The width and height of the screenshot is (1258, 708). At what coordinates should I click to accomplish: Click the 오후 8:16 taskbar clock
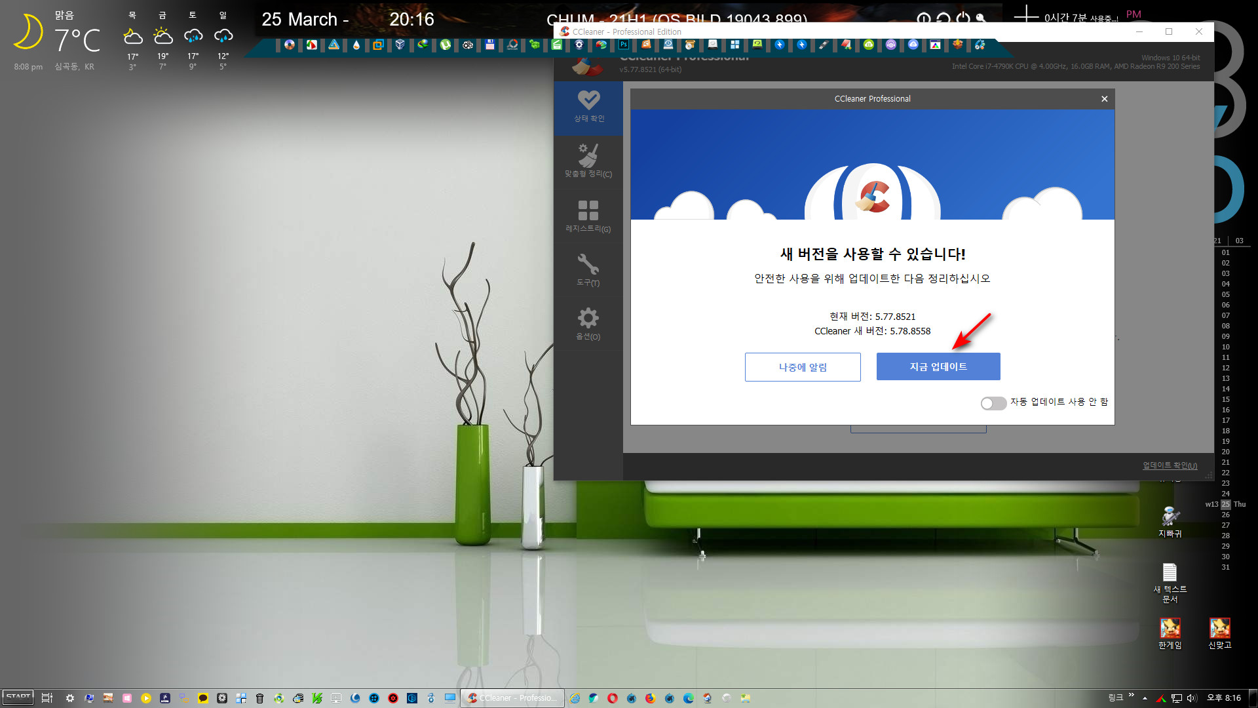click(1224, 698)
